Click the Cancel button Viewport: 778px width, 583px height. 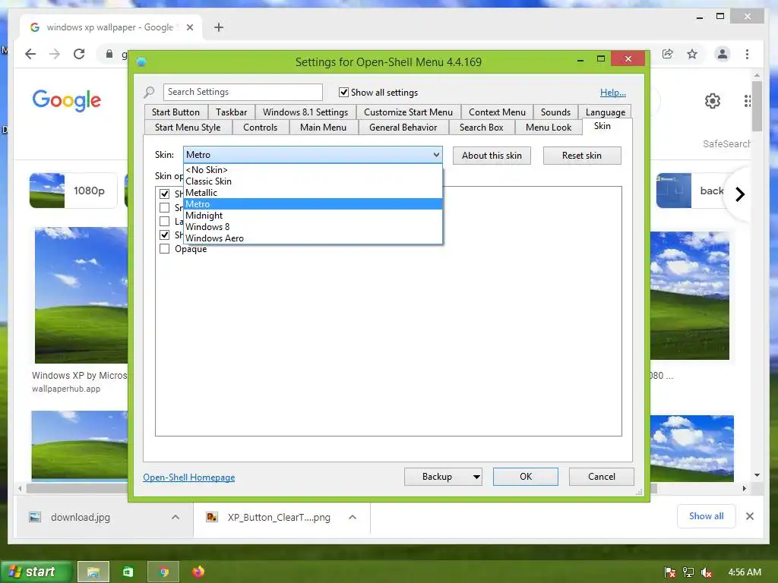coord(602,477)
